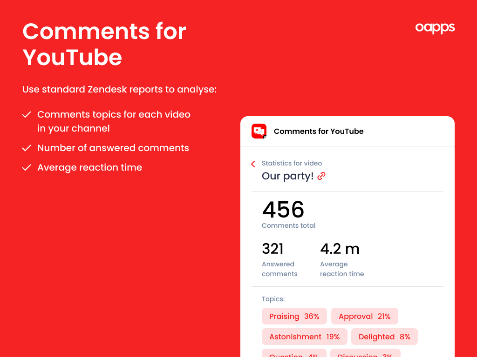Screen dimensions: 477x357
Task: Click the Comments for YouTube panel header title
Action: 319,131
